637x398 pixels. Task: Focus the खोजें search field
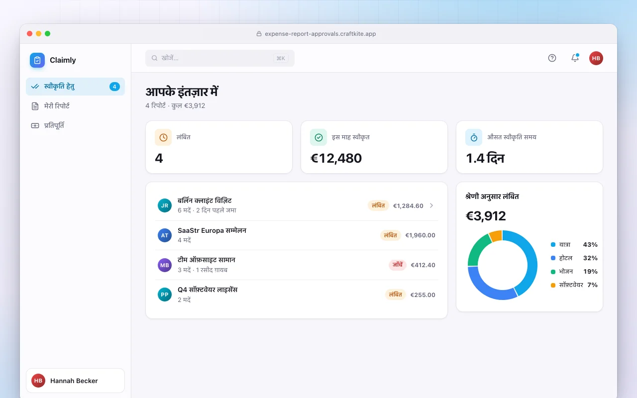220,58
